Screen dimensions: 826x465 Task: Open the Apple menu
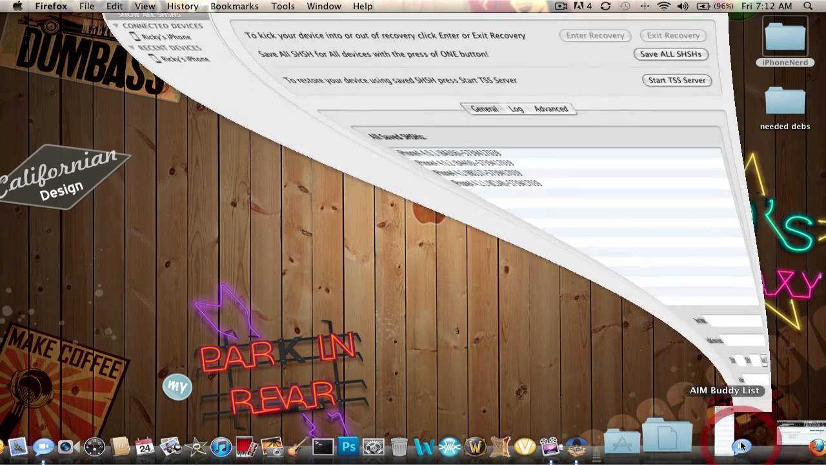click(17, 6)
